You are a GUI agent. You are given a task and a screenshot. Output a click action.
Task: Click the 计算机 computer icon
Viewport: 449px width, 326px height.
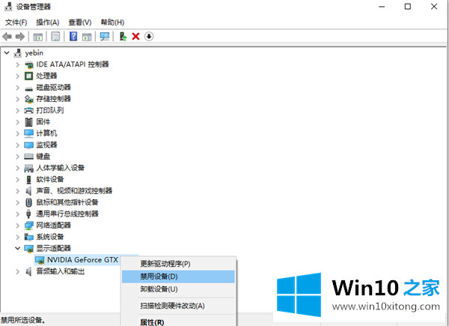pyautogui.click(x=29, y=133)
